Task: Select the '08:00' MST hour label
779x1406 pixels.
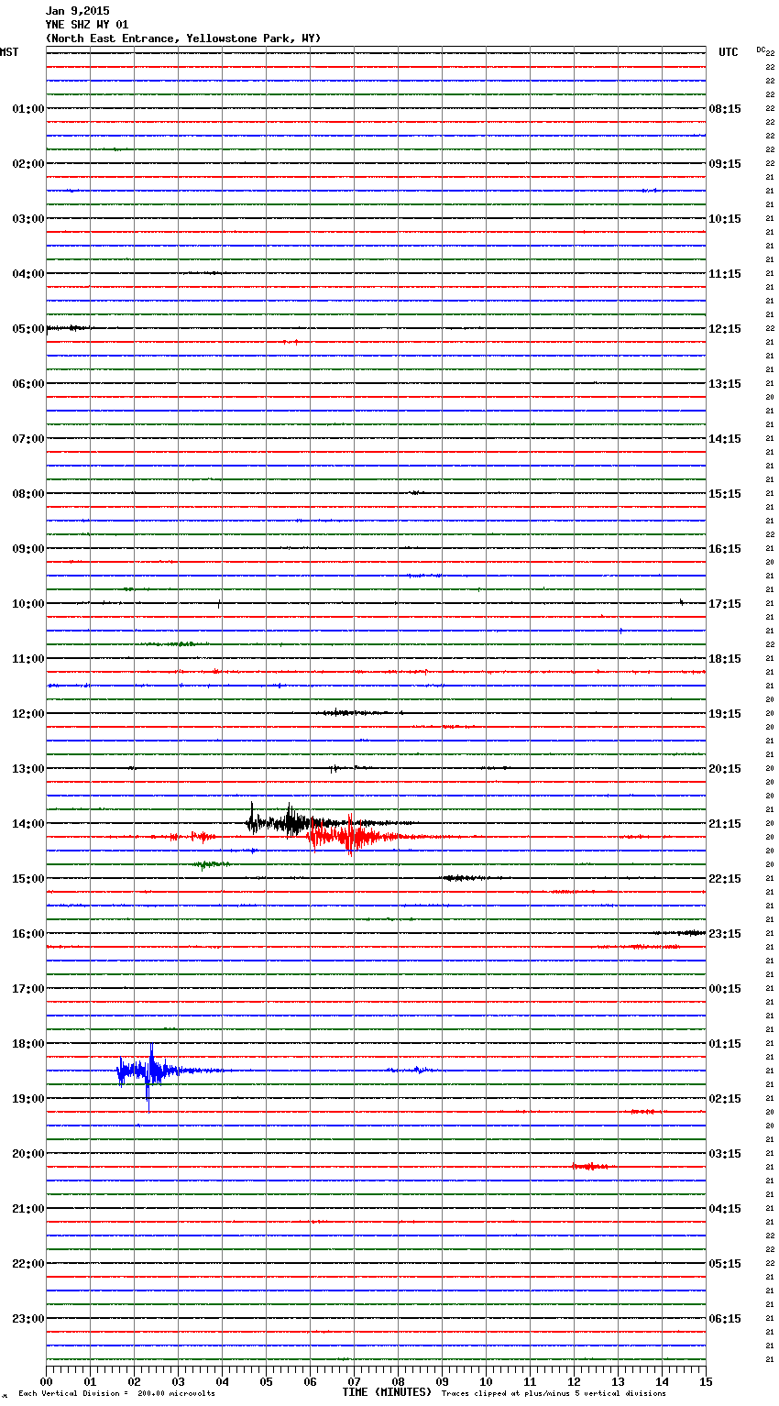Action: tap(28, 494)
